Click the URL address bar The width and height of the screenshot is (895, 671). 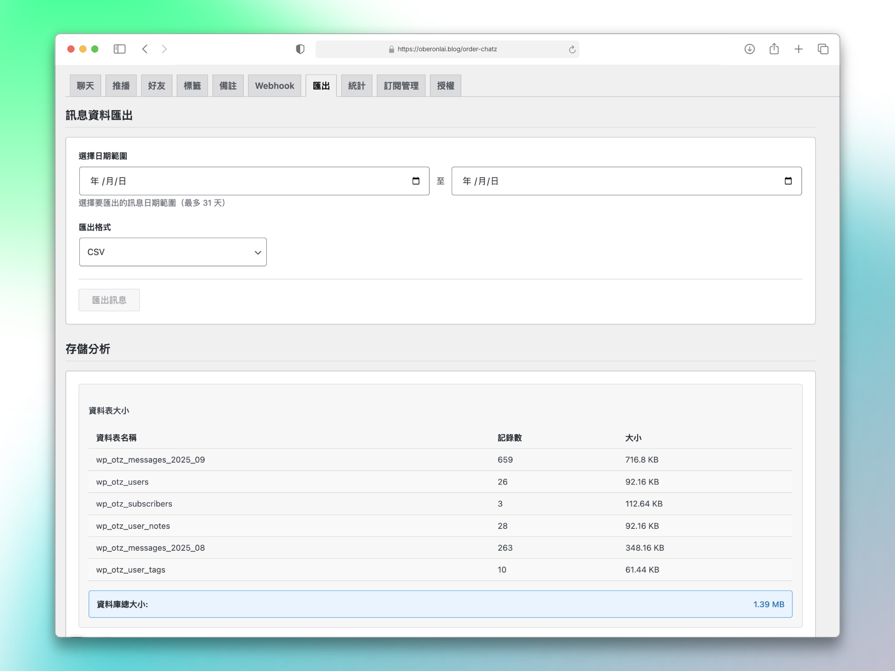pyautogui.click(x=447, y=49)
